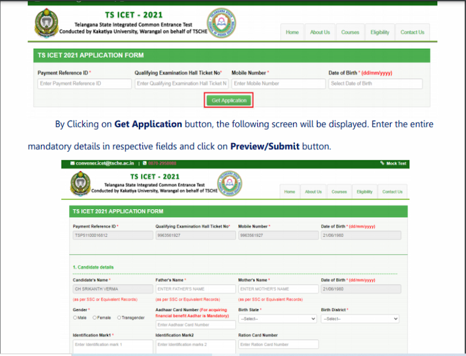This screenshot has height=356, width=466.
Task: Click the Mock Test pencil icon
Action: pyautogui.click(x=383, y=163)
